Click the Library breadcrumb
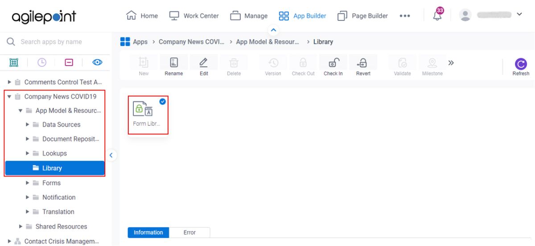Screen dimensions: 535x246 click(x=323, y=41)
